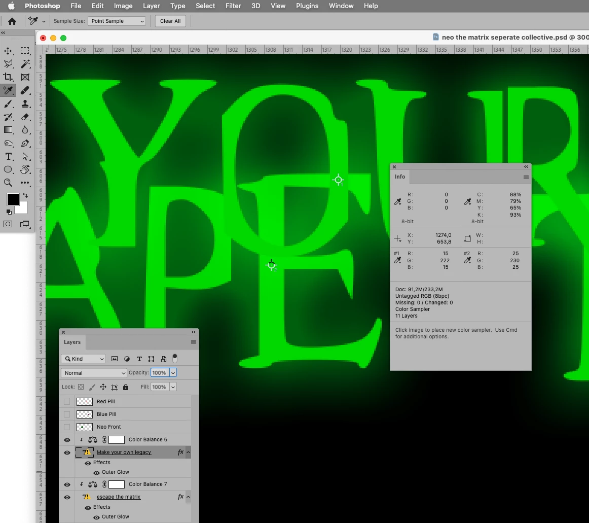Show the Neo Front layer
Image resolution: width=589 pixels, height=523 pixels.
pos(67,427)
